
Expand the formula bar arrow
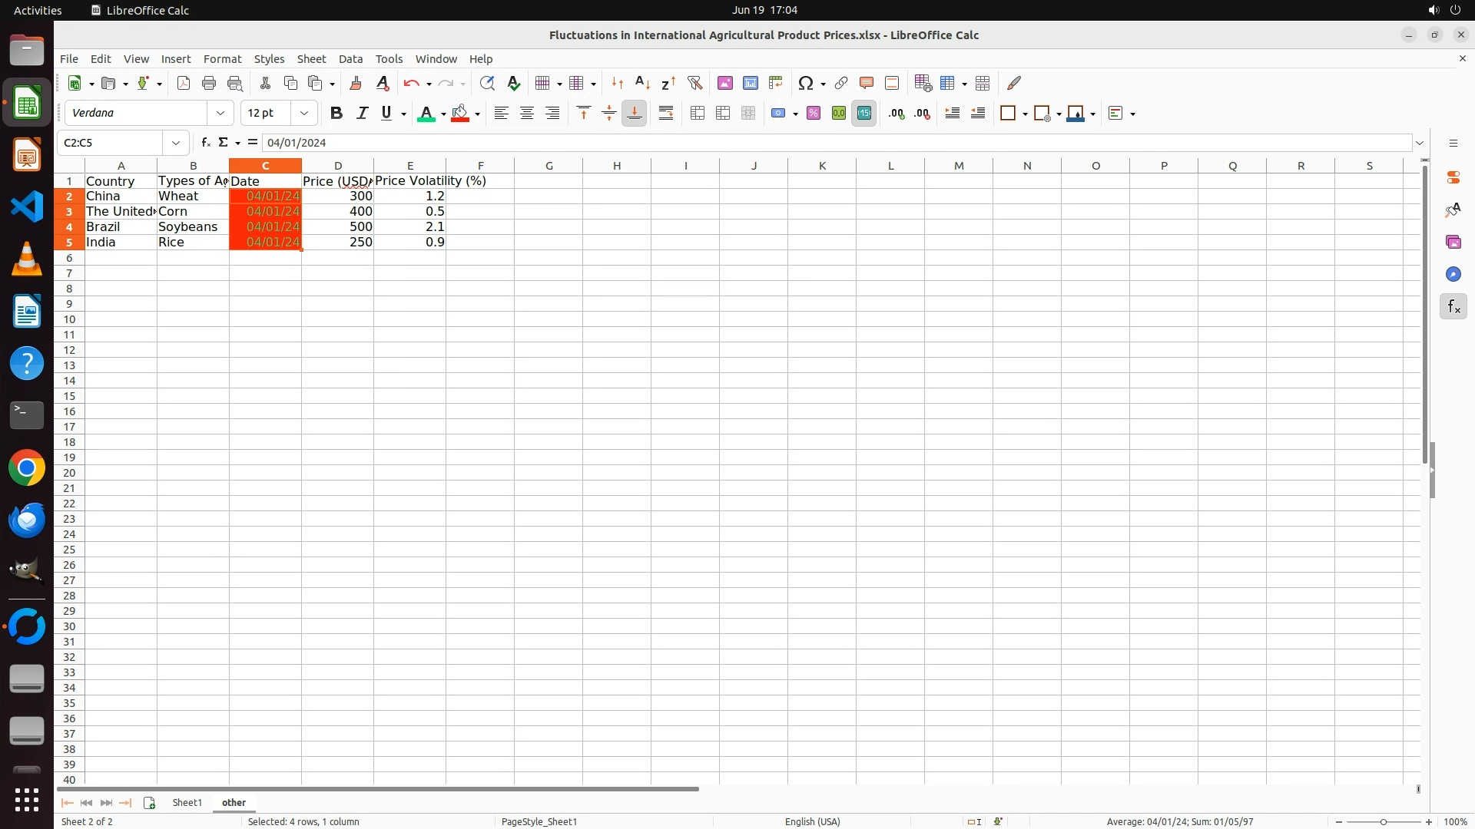pyautogui.click(x=1420, y=143)
